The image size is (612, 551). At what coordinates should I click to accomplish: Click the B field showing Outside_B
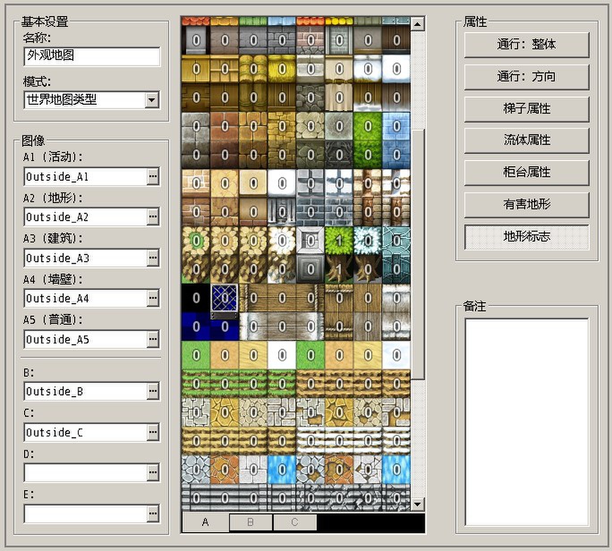coord(85,391)
